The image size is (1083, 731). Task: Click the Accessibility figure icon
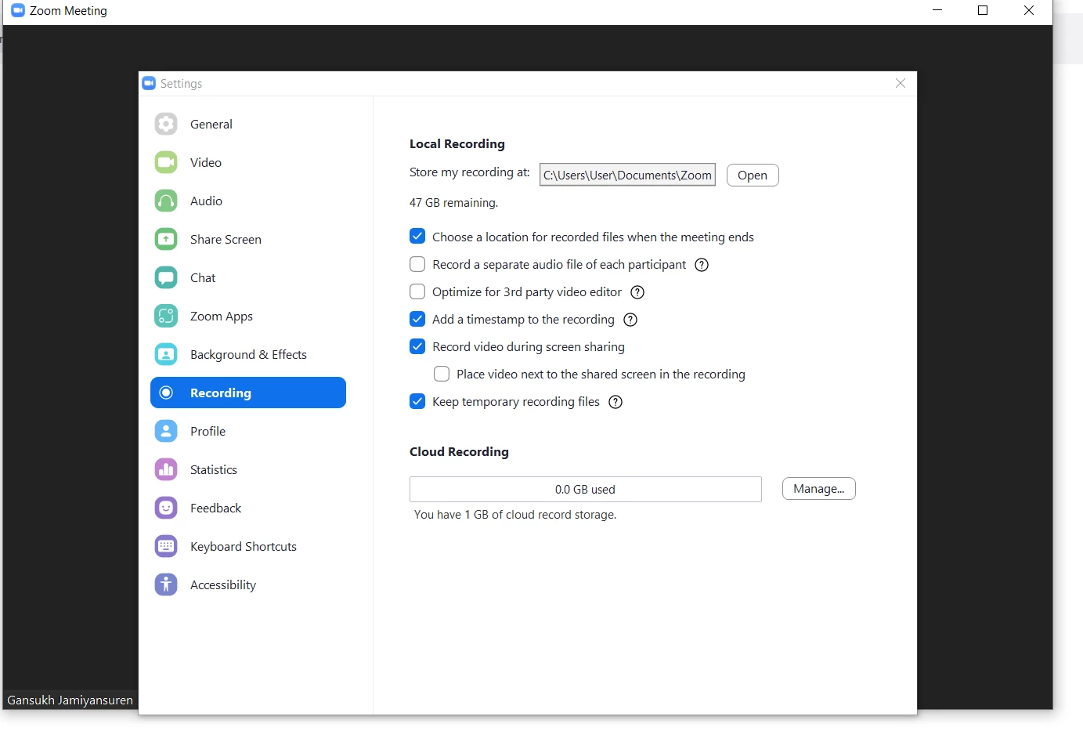point(166,584)
